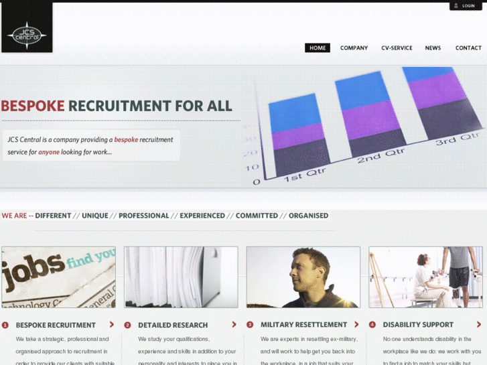Click 'We are experts in resettling ex-military,' text

tap(309, 339)
